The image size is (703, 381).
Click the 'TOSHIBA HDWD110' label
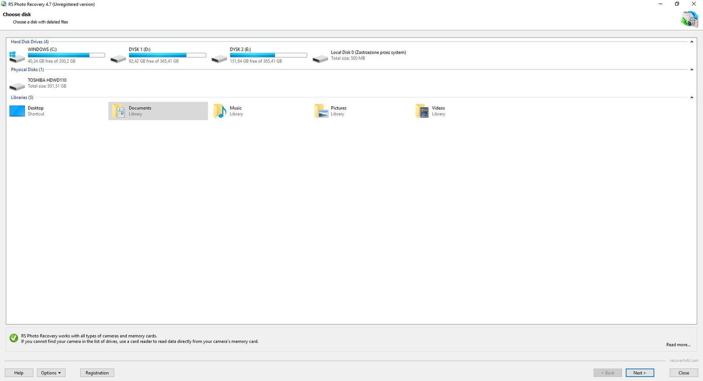click(47, 80)
